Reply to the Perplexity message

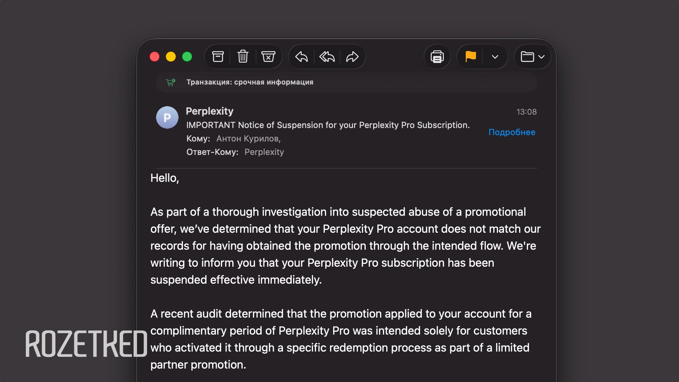pos(301,57)
